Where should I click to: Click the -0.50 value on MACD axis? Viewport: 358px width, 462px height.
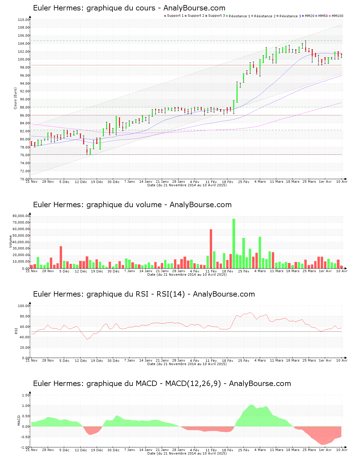click(x=25, y=437)
